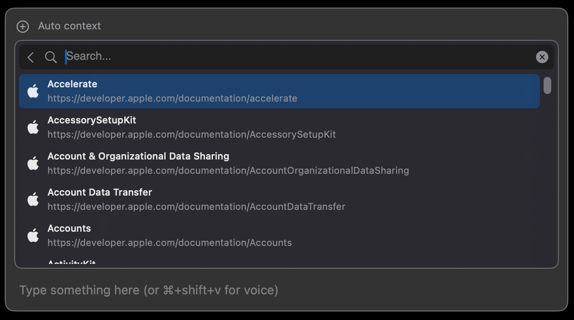Focus the Search text field
This screenshot has height=320, width=574.
point(299,56)
